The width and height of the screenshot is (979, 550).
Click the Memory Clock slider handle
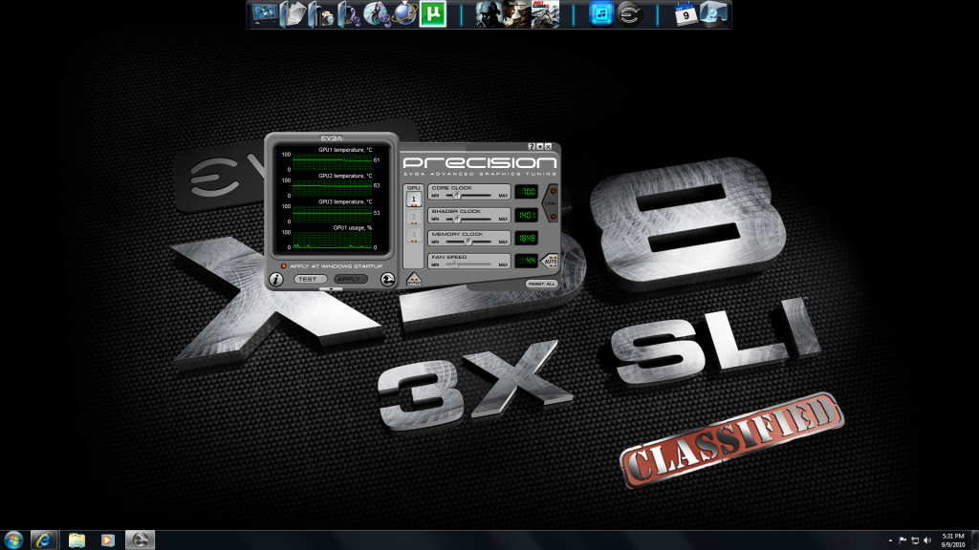pos(468,242)
